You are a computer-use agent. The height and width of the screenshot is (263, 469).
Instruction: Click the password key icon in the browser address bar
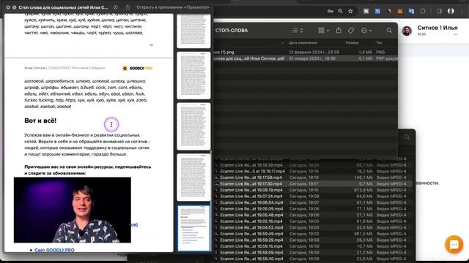(x=330, y=12)
